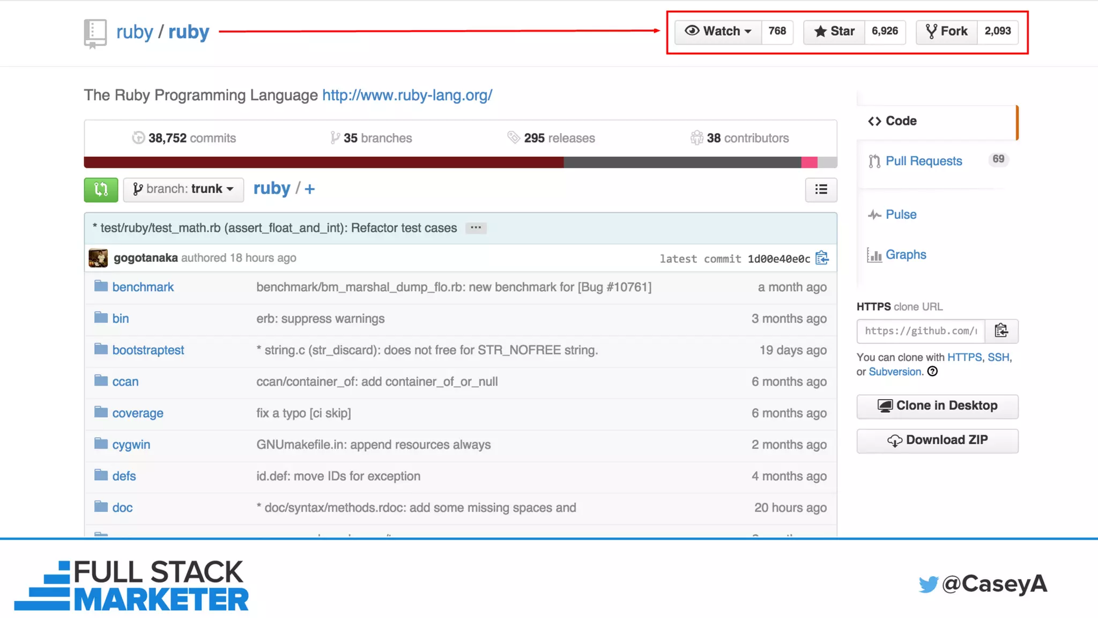Click the repository book icon
This screenshot has width=1098, height=618.
point(95,32)
